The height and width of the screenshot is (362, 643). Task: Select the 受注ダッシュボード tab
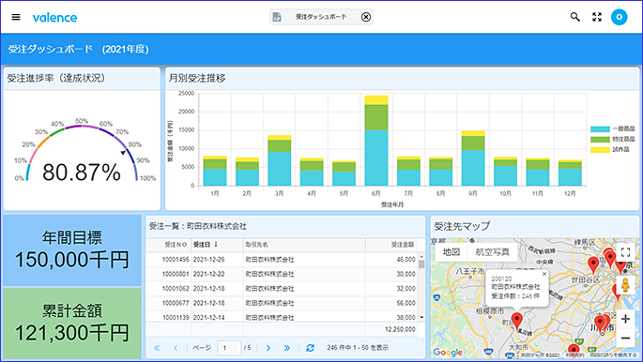321,17
